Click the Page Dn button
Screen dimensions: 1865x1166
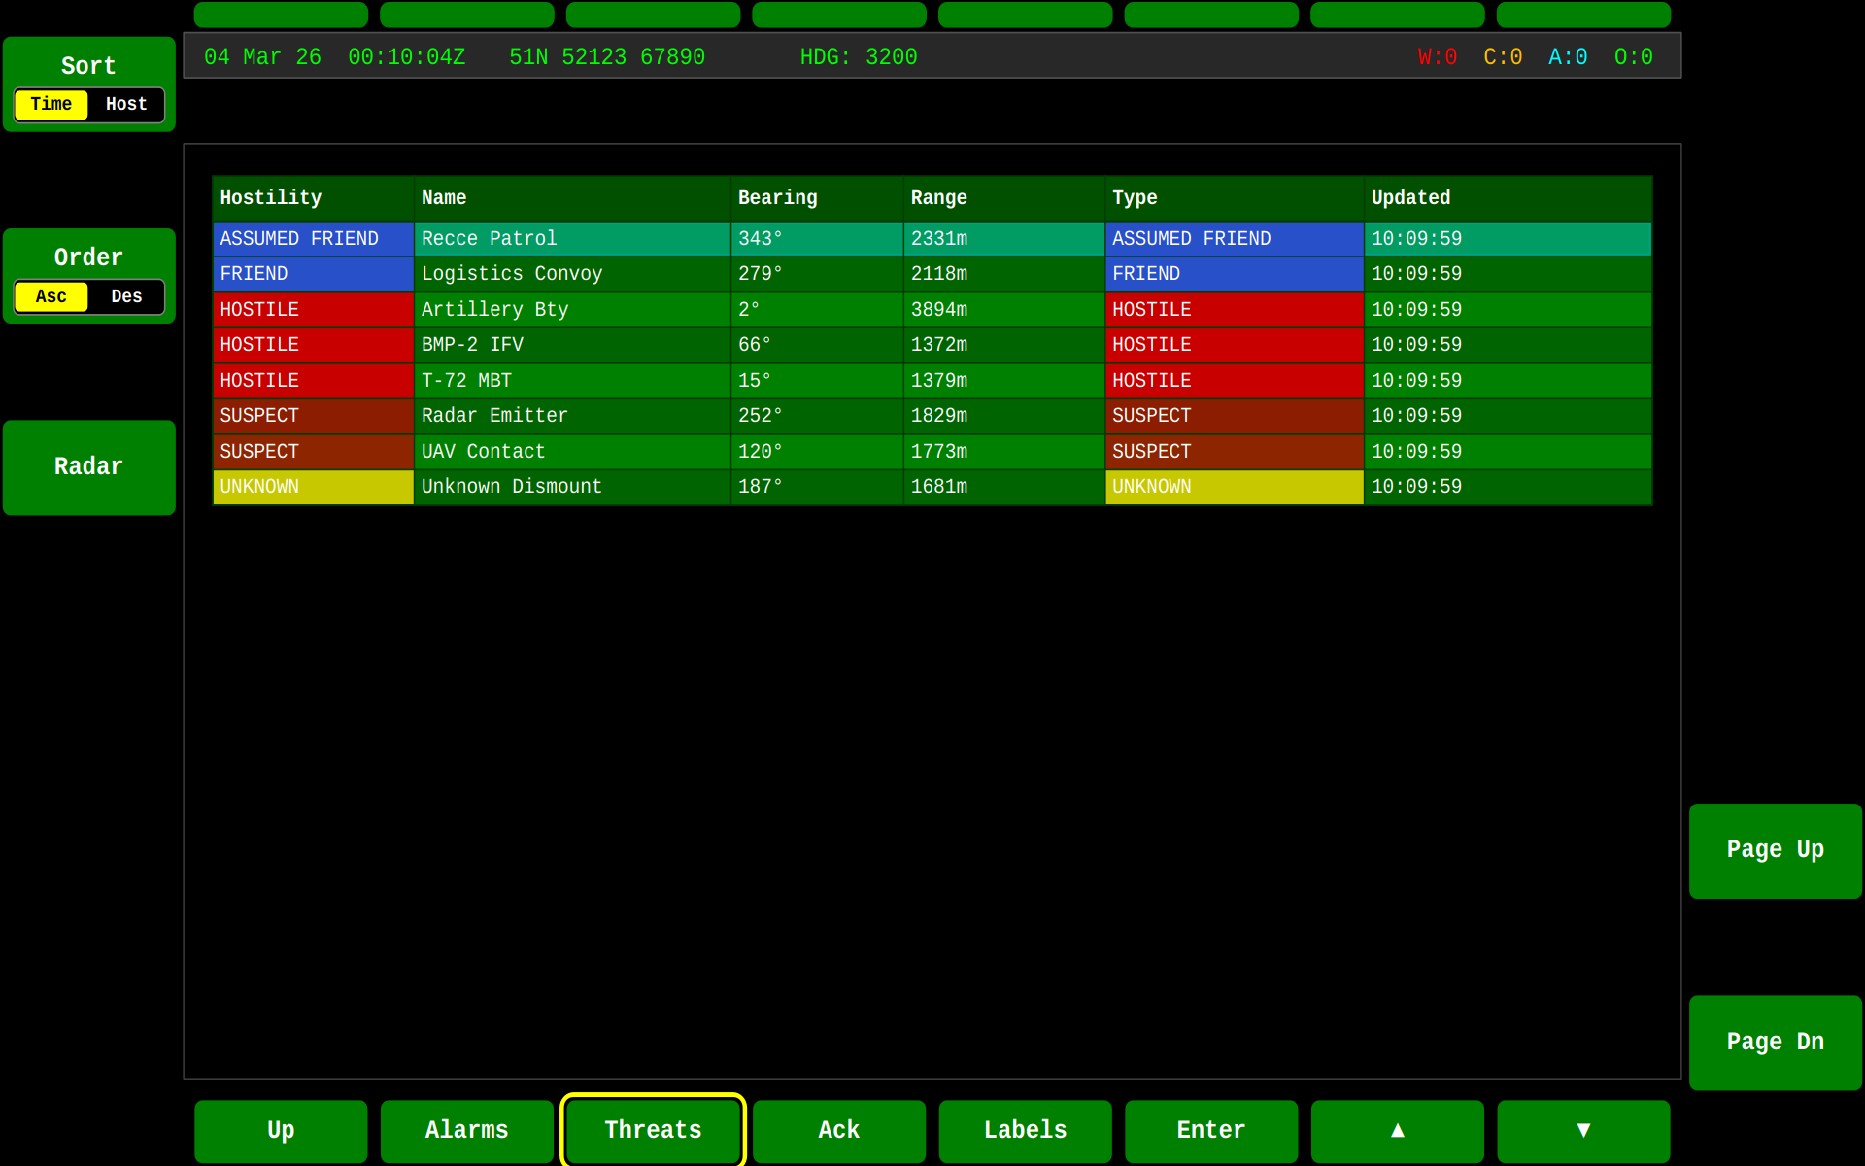click(x=1774, y=1041)
